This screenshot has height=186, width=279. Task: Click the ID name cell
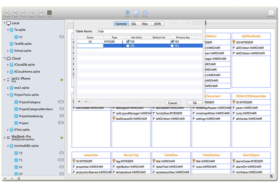point(90,42)
